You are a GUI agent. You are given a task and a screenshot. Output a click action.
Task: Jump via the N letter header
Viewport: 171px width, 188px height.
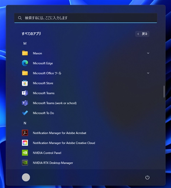(x=25, y=123)
